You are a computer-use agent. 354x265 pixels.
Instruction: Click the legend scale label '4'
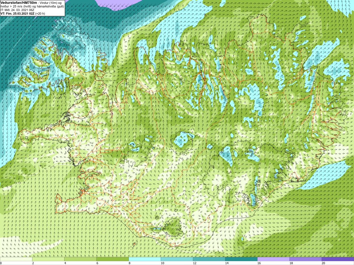click(65, 263)
